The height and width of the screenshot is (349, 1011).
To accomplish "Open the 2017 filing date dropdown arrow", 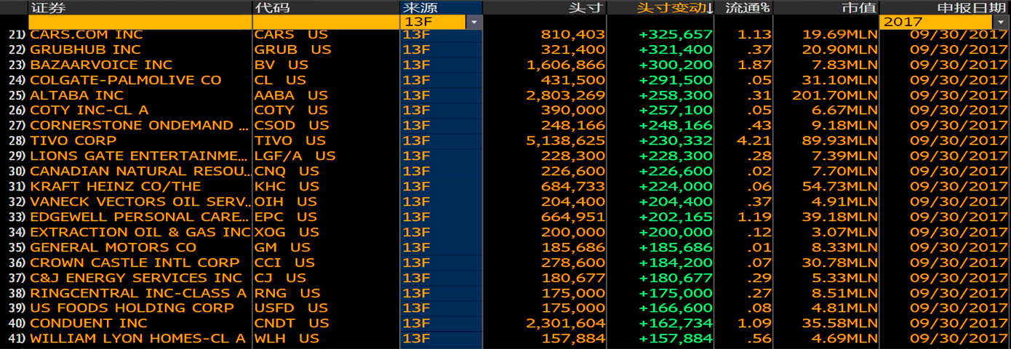I will pos(1002,23).
